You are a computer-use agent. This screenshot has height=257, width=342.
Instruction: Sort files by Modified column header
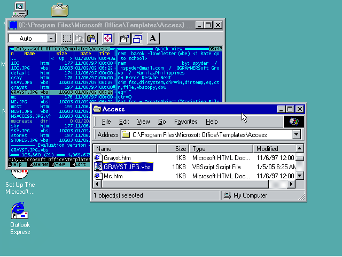coord(274,149)
